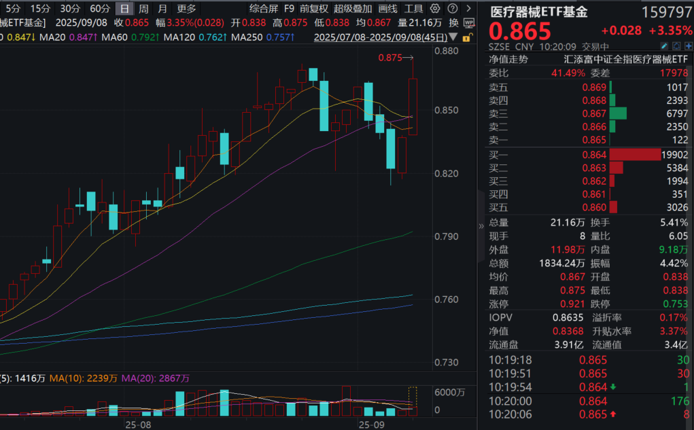Viewport: 694px width, 430px height.
Task: Open 综合屏 view
Action: click(x=265, y=9)
